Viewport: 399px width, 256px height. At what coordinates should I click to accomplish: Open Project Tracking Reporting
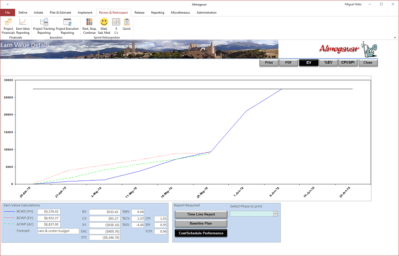[x=44, y=26]
